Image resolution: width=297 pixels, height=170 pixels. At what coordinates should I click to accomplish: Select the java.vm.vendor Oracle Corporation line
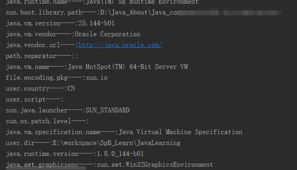[73, 34]
